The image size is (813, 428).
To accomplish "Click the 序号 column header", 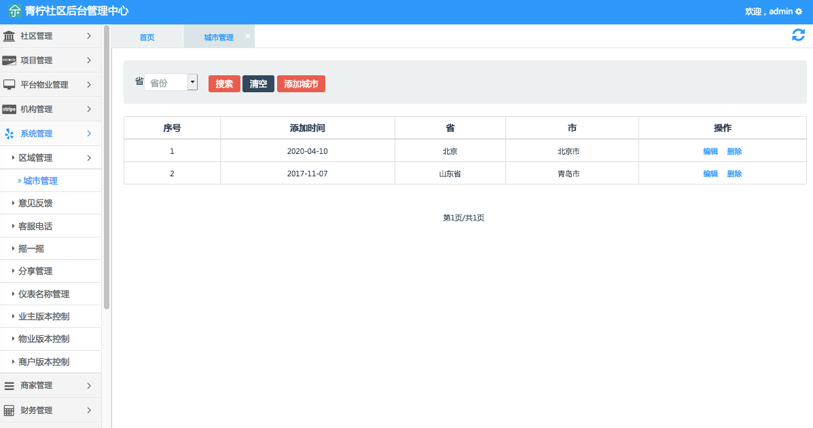I will 172,128.
